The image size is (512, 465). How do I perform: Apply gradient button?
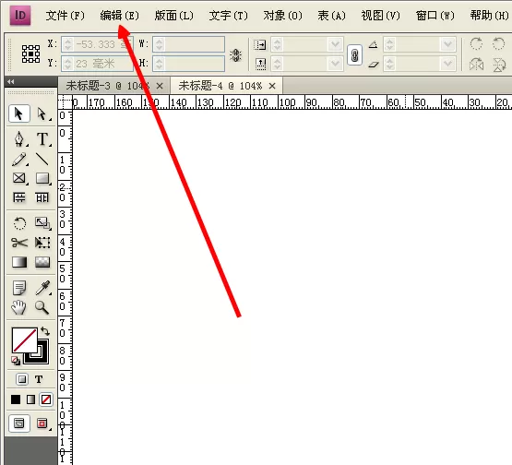click(x=30, y=399)
